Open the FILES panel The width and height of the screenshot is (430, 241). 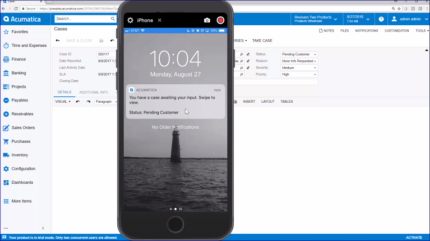[344, 31]
